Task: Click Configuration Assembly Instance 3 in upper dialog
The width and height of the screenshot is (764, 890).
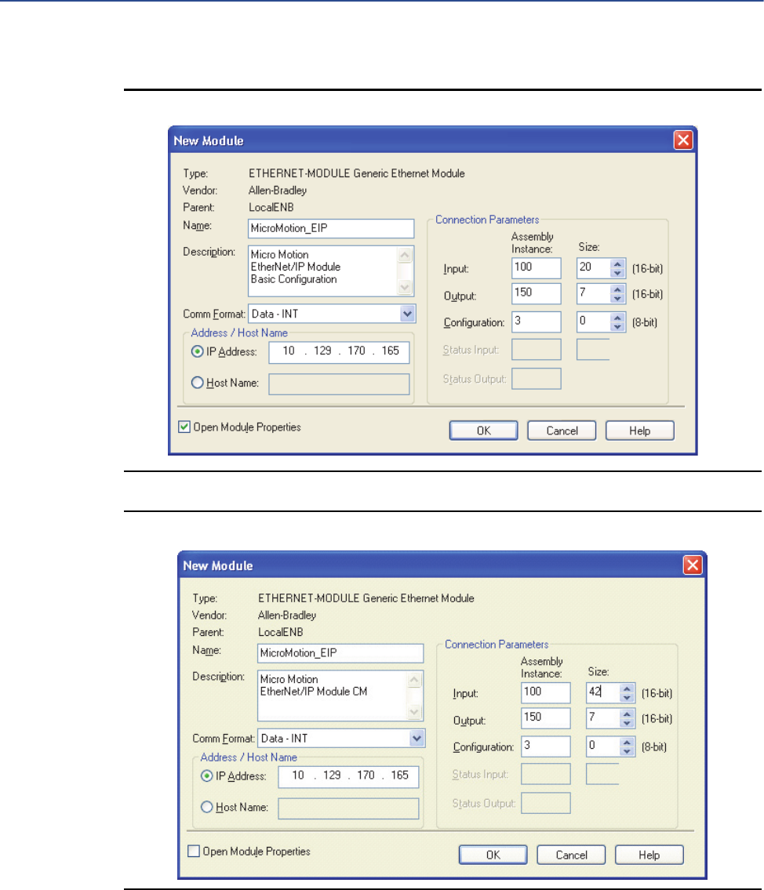Action: pos(537,321)
